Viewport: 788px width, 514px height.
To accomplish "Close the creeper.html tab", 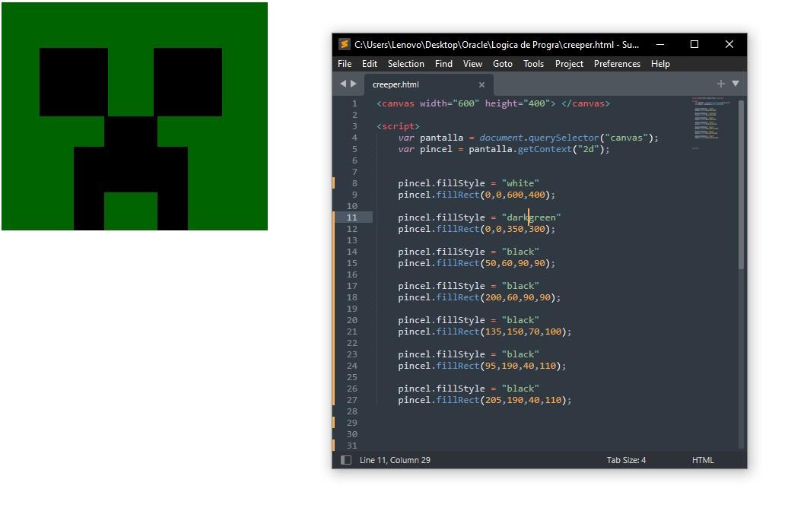I will point(481,85).
